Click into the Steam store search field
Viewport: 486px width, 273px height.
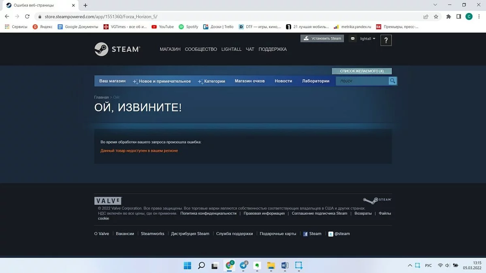click(362, 81)
